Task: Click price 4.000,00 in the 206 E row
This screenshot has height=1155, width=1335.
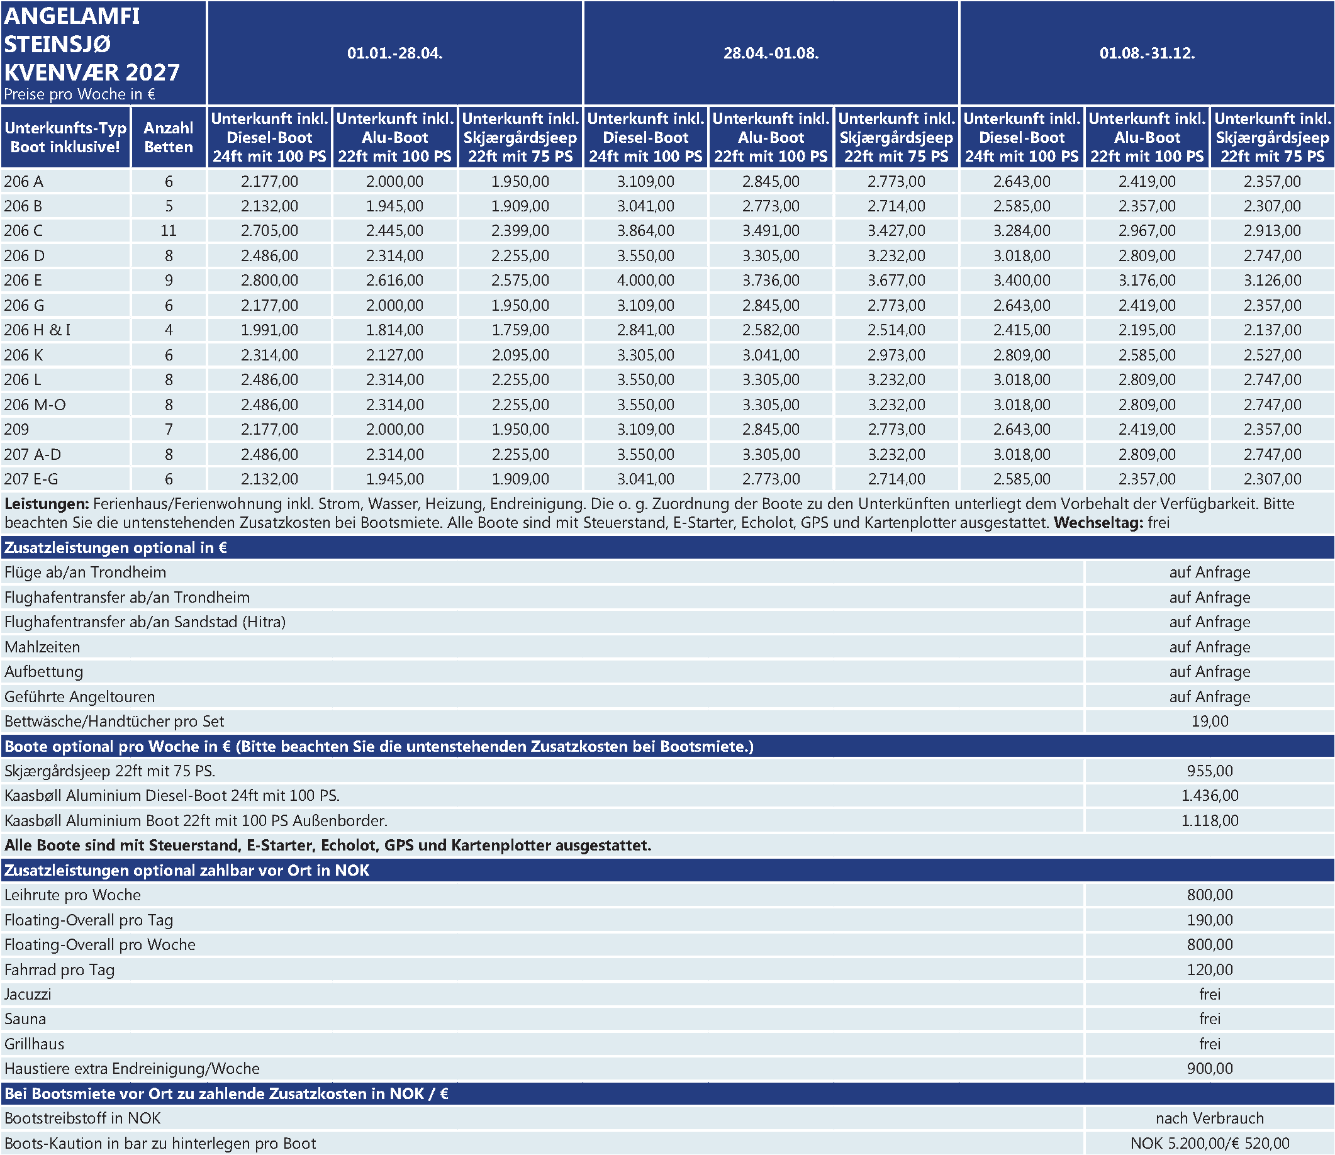Action: (x=645, y=281)
